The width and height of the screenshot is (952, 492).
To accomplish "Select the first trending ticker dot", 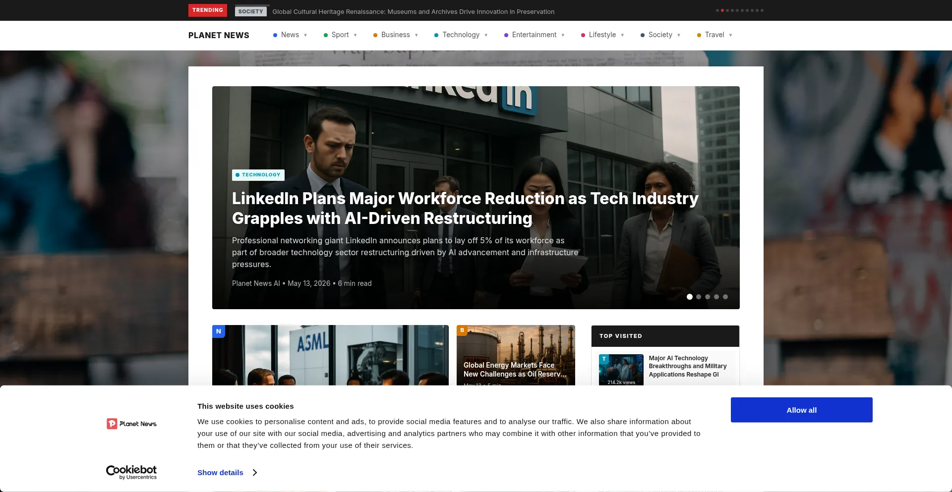I will tap(717, 10).
